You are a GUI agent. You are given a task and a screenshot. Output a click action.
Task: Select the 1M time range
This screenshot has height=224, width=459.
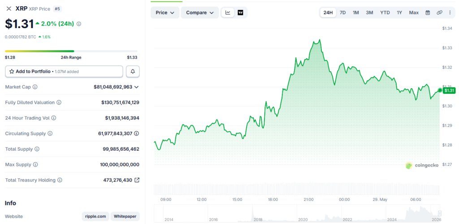click(355, 13)
